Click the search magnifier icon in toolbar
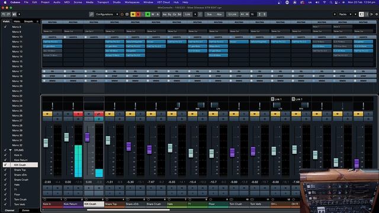The width and height of the screenshot is (379, 213). point(91,14)
